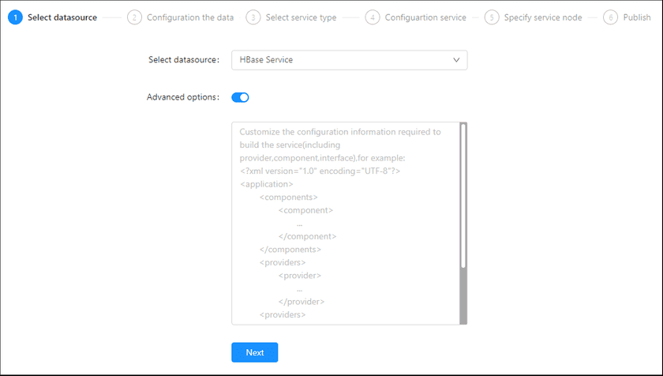663x376 pixels.
Task: Jump to 'Configuration the data' step
Action: [190, 17]
